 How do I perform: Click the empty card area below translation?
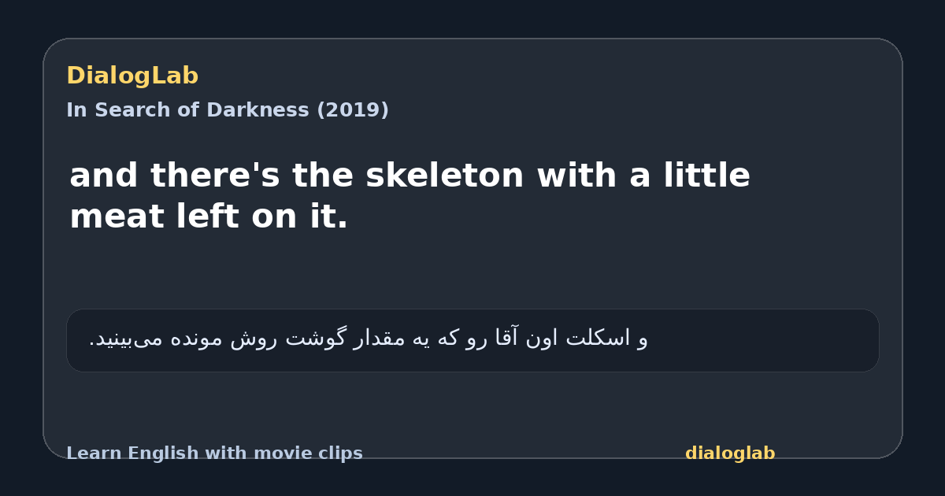[x=472, y=405]
